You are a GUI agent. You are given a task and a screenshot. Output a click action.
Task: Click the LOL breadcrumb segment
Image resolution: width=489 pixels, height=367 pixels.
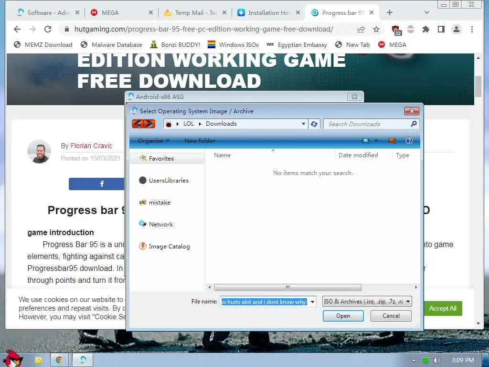(188, 124)
